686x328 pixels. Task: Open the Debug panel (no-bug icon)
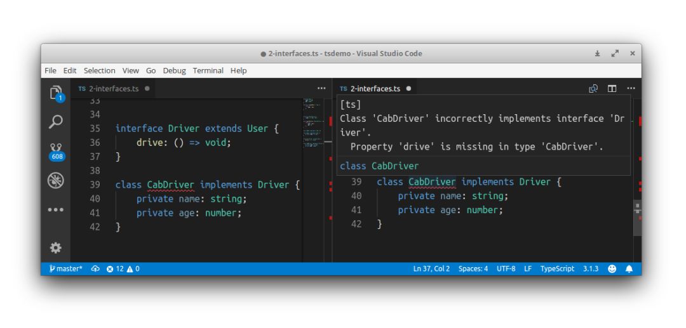(x=56, y=180)
